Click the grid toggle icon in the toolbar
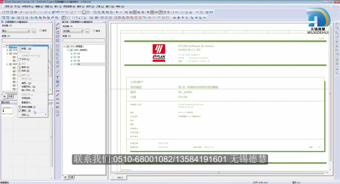340x184 pixels. 148,12
